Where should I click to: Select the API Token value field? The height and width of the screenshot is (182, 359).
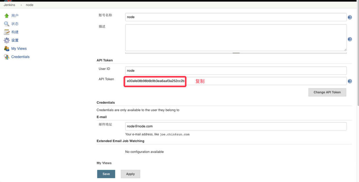[x=236, y=81]
